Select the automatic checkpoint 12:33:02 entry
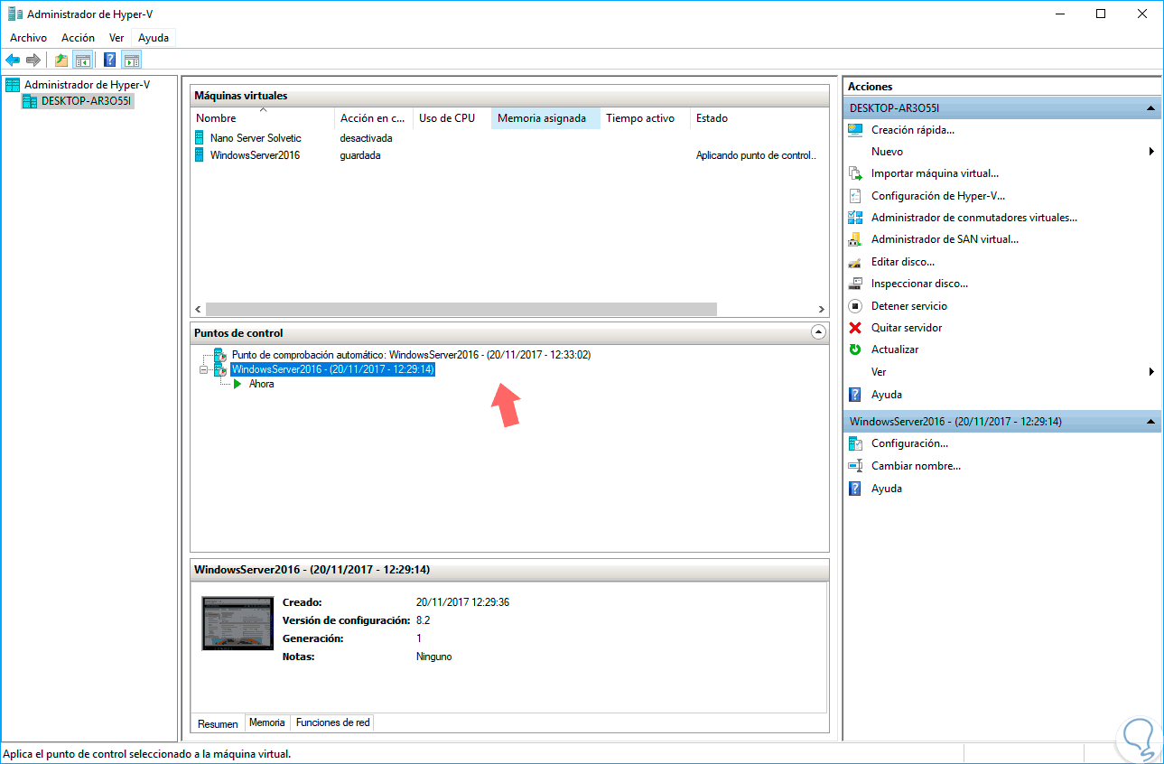 point(411,355)
